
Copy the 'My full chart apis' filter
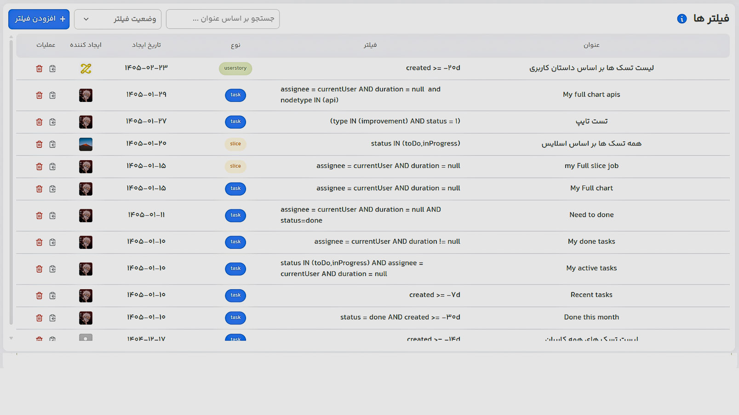point(52,95)
